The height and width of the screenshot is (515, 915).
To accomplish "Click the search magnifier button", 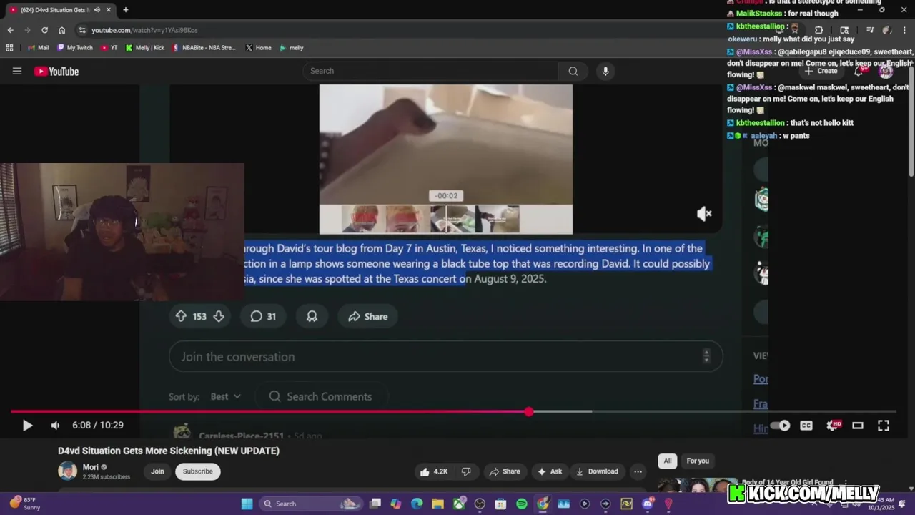I will (573, 71).
